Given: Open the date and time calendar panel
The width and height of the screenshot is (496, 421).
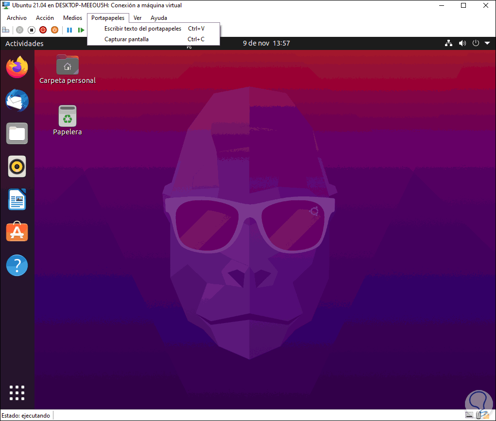Looking at the screenshot, I should tap(266, 43).
